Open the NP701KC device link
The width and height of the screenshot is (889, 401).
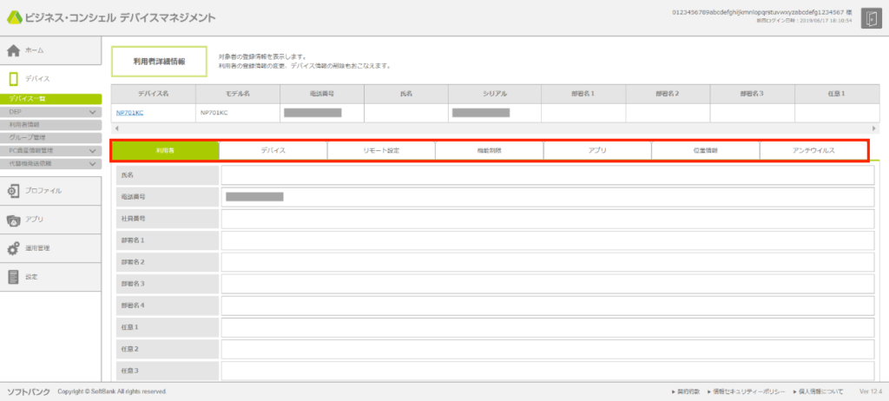pos(128,113)
